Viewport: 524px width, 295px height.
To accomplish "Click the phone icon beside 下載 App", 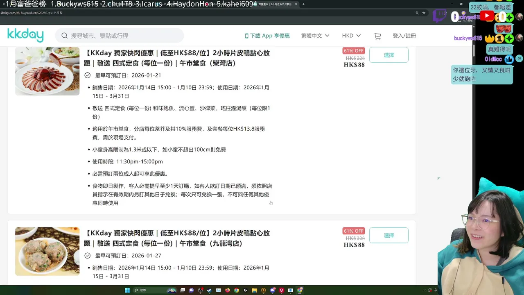I will tap(246, 36).
